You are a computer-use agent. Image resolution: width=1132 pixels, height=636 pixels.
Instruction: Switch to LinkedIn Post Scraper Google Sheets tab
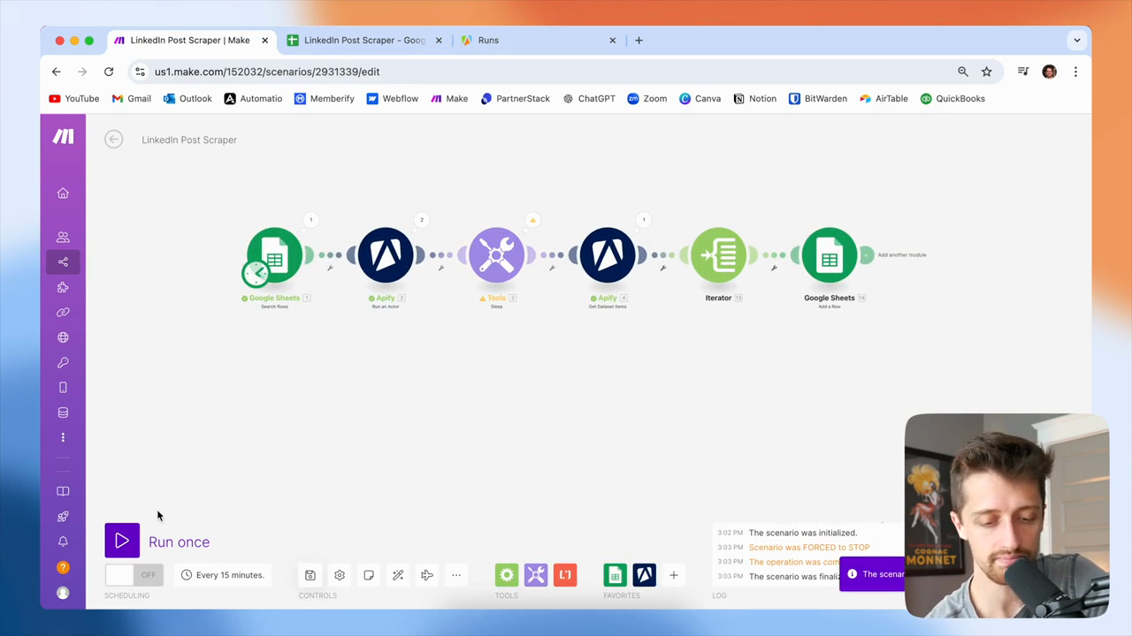pos(364,40)
